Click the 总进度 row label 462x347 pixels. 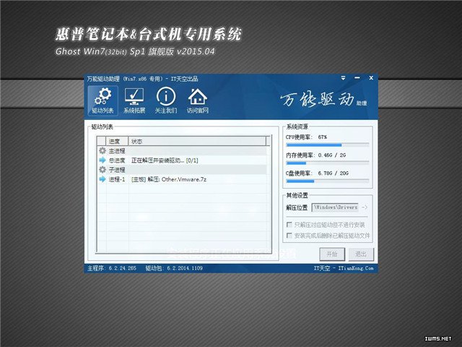point(117,160)
